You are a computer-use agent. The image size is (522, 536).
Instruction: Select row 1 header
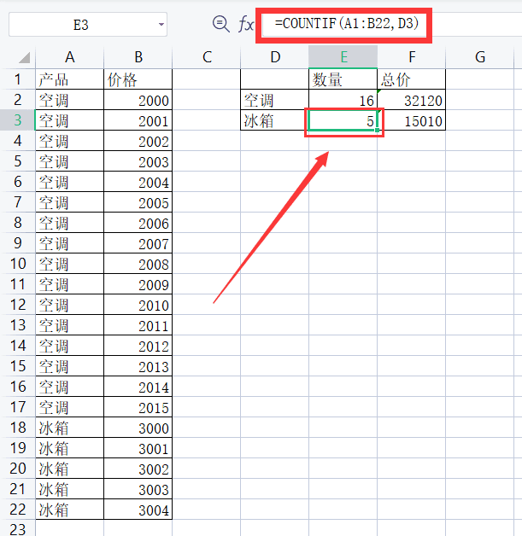tap(18, 79)
